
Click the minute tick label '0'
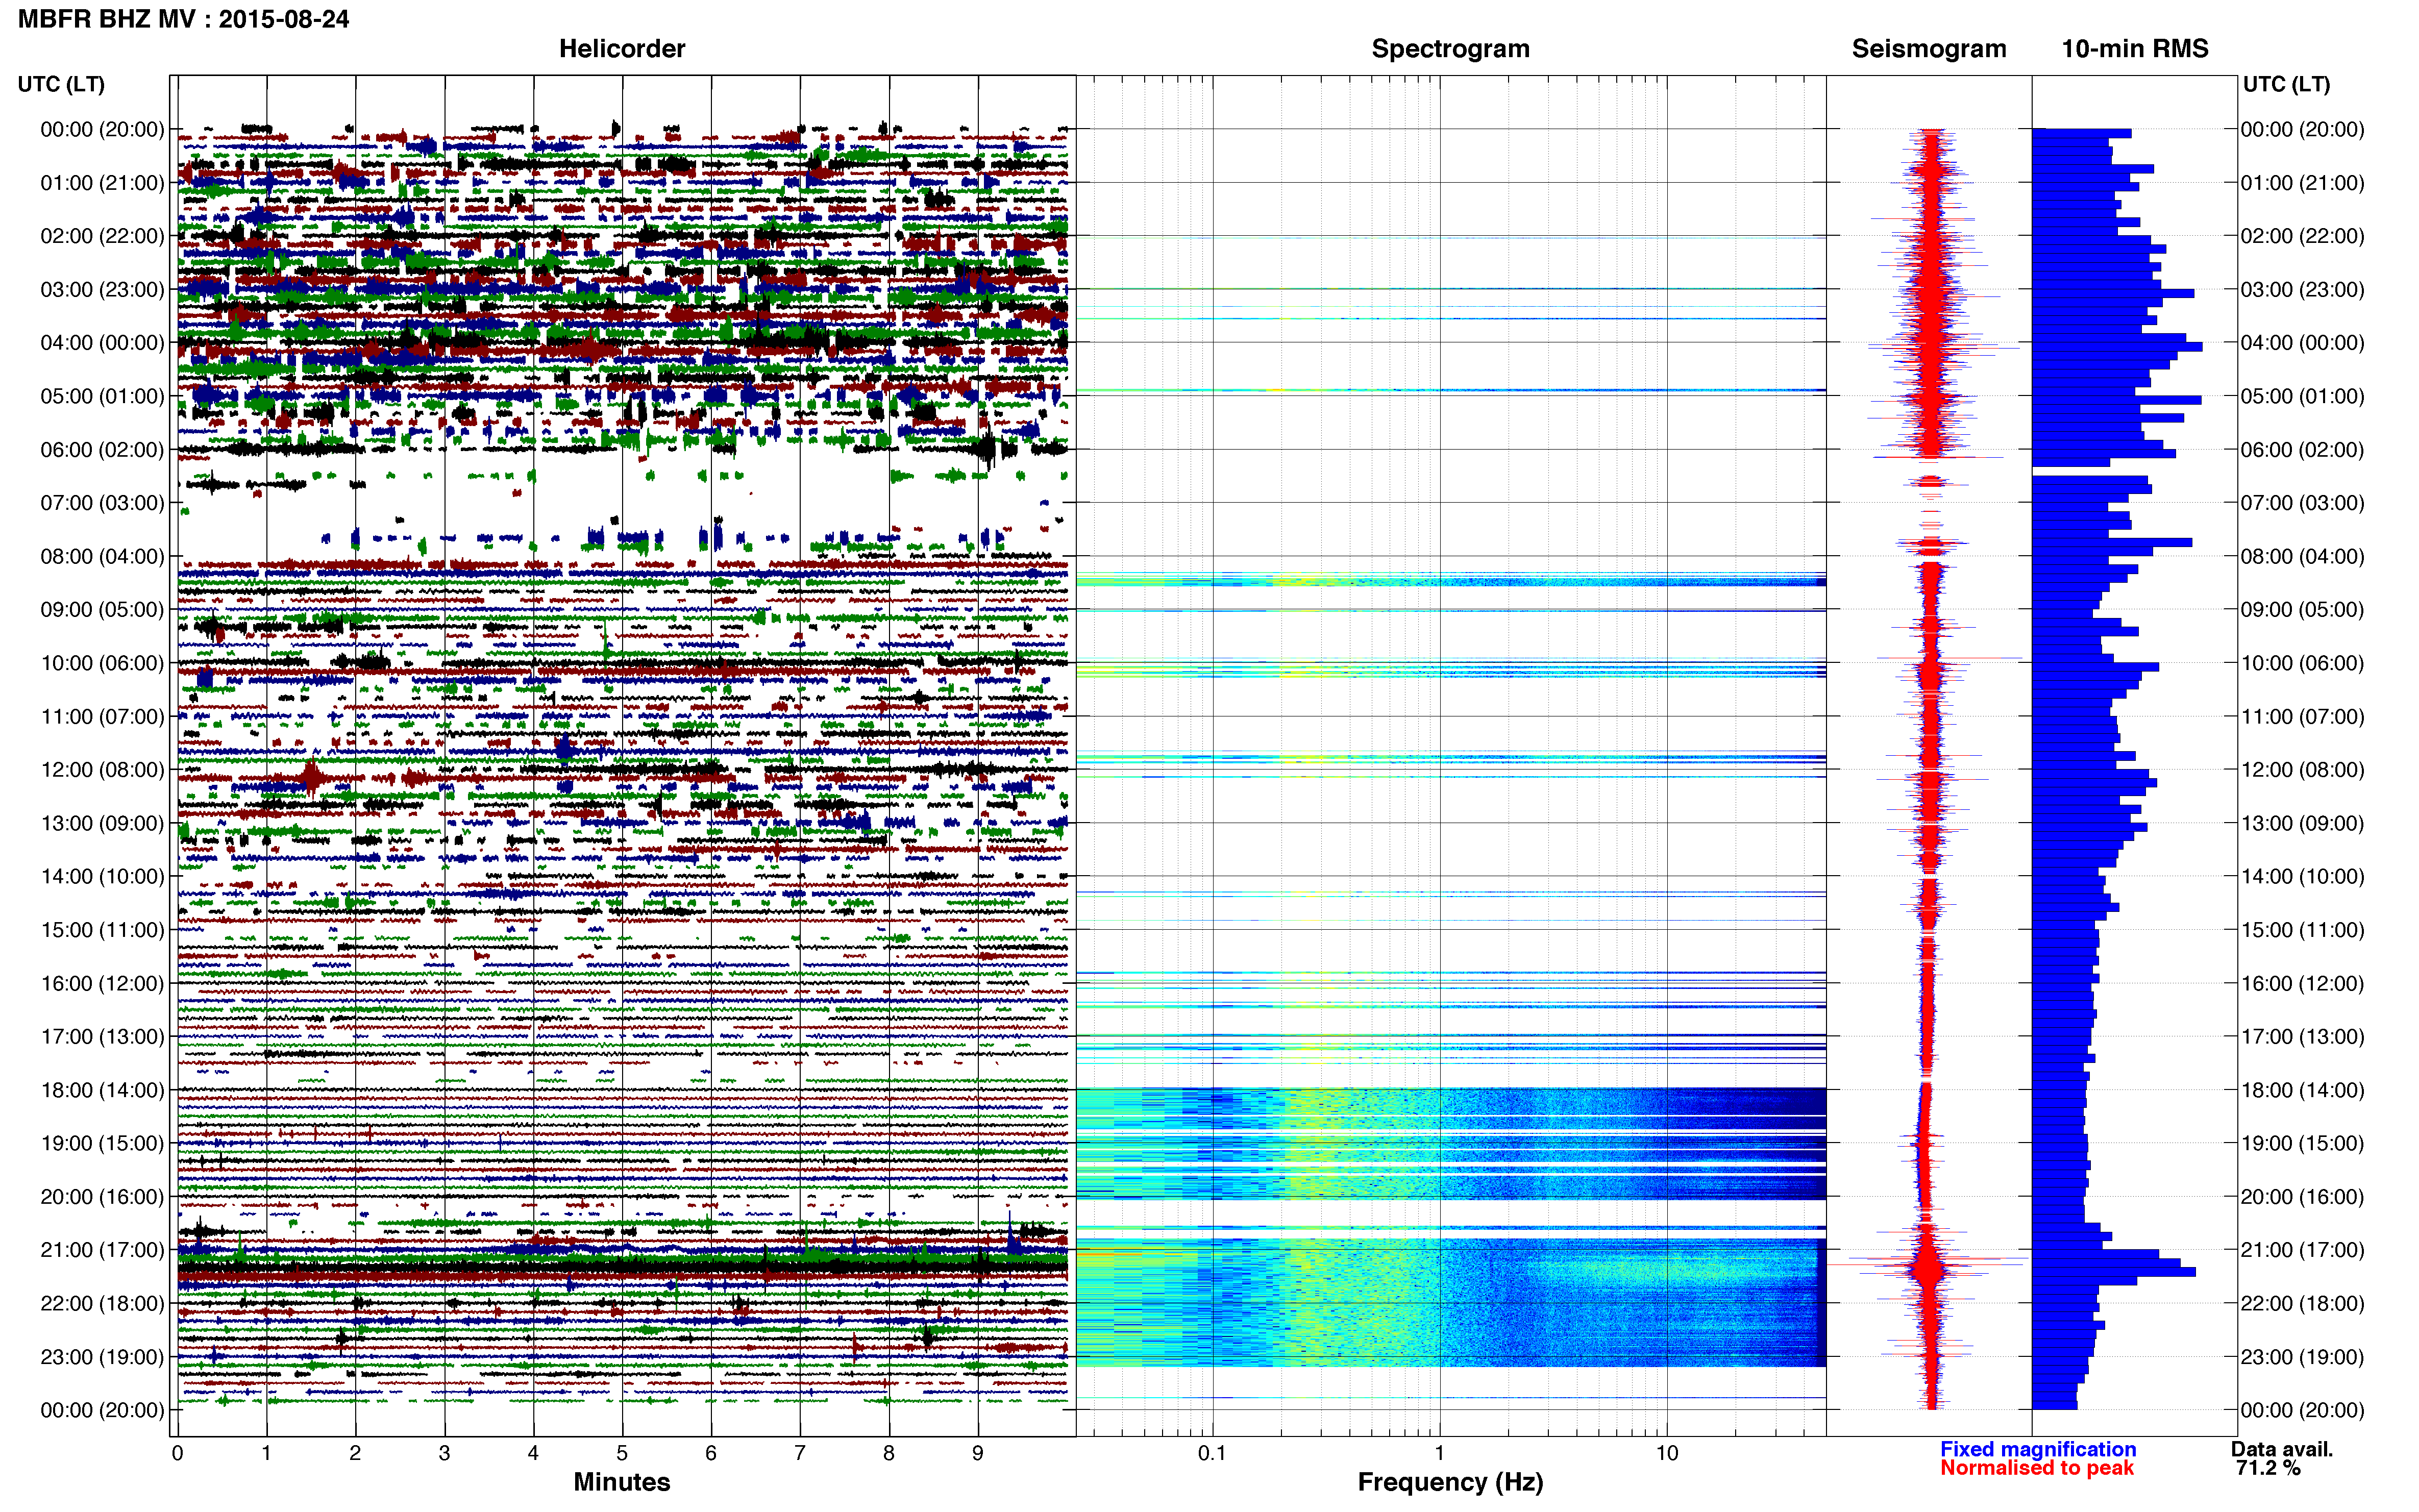pyautogui.click(x=177, y=1453)
